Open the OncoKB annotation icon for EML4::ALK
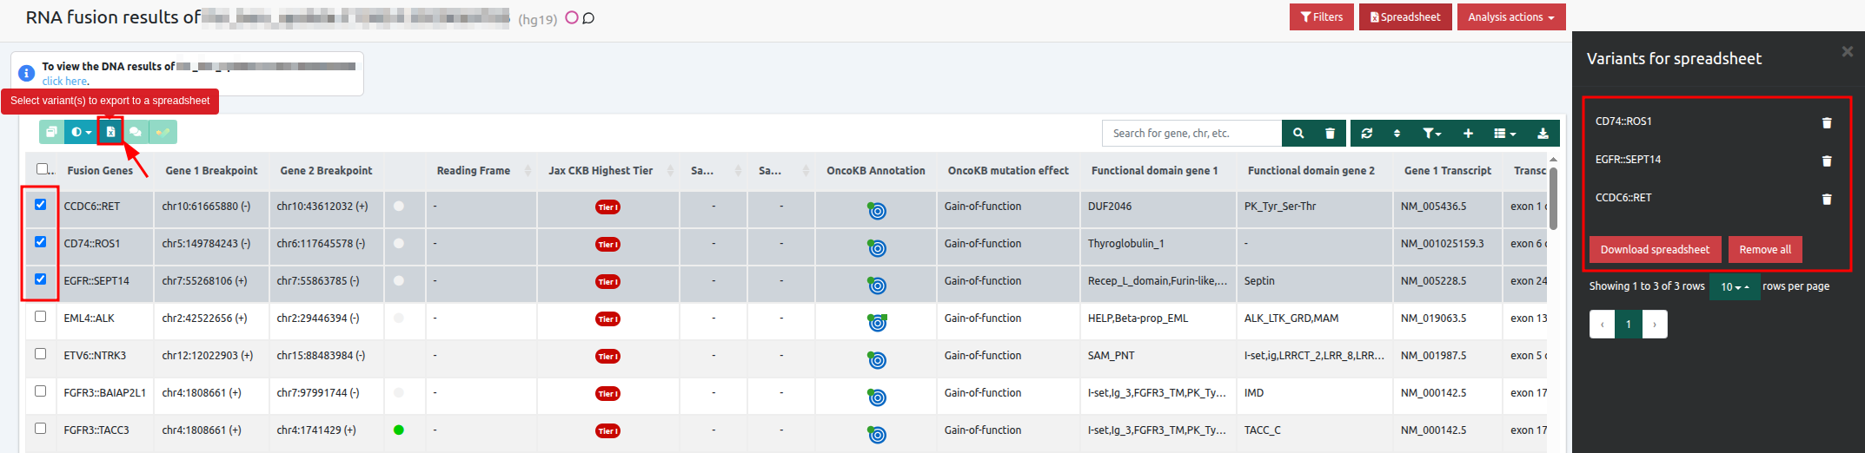The image size is (1865, 453). coord(878,323)
